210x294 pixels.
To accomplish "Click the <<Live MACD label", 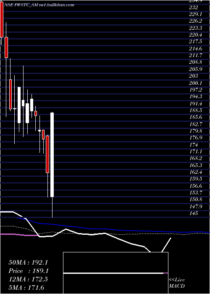I will (x=177, y=283).
